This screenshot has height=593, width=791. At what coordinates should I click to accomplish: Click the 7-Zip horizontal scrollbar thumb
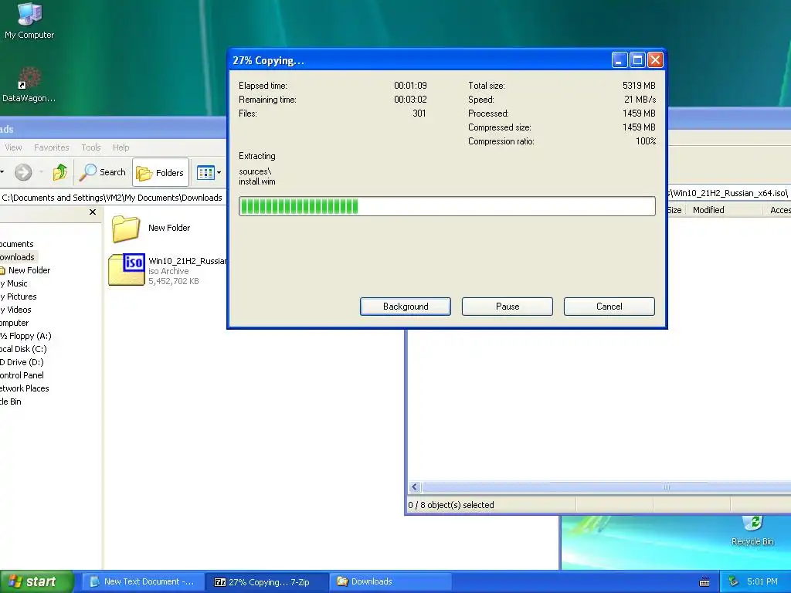(606, 487)
